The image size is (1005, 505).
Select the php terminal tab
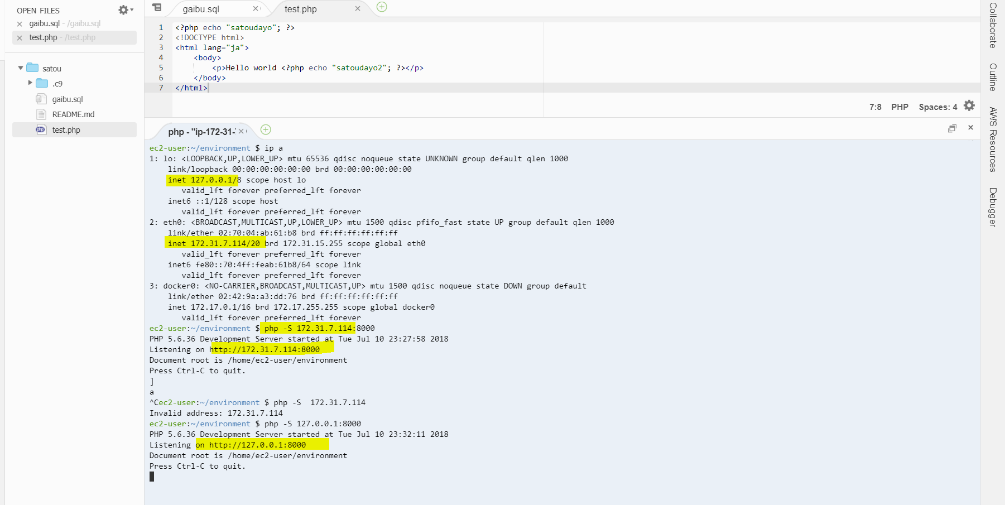pyautogui.click(x=201, y=132)
